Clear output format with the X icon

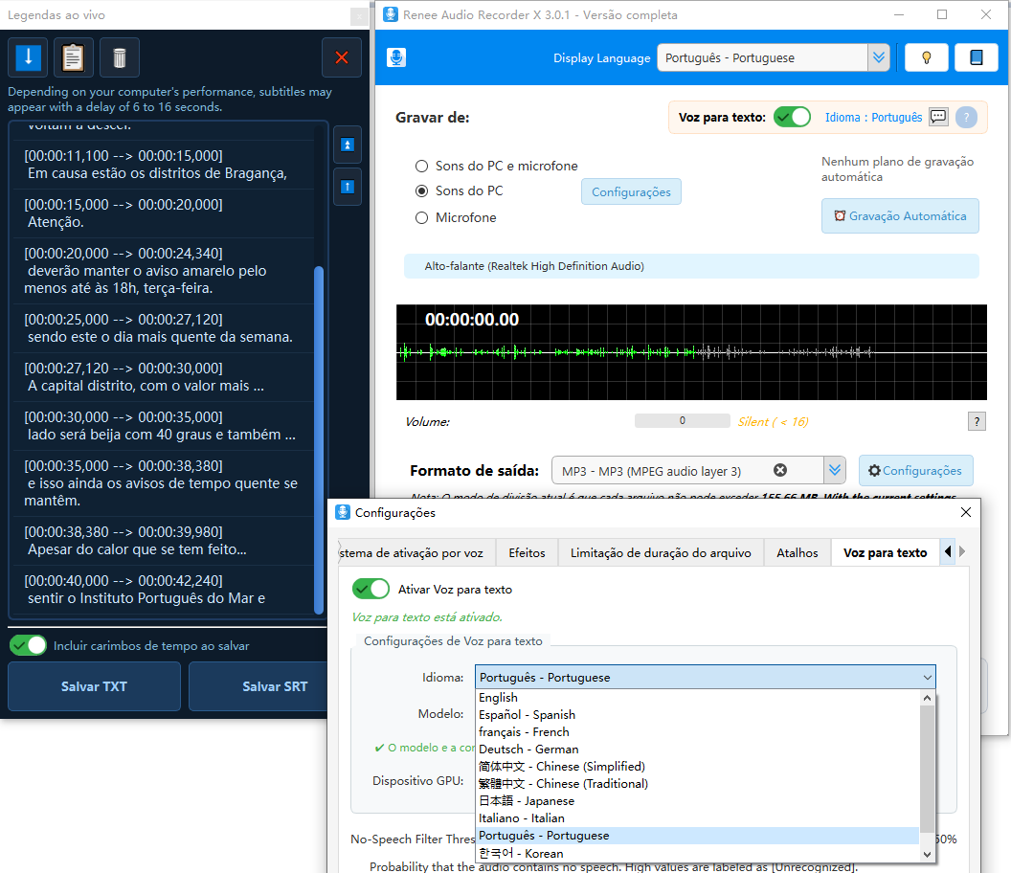pyautogui.click(x=780, y=470)
